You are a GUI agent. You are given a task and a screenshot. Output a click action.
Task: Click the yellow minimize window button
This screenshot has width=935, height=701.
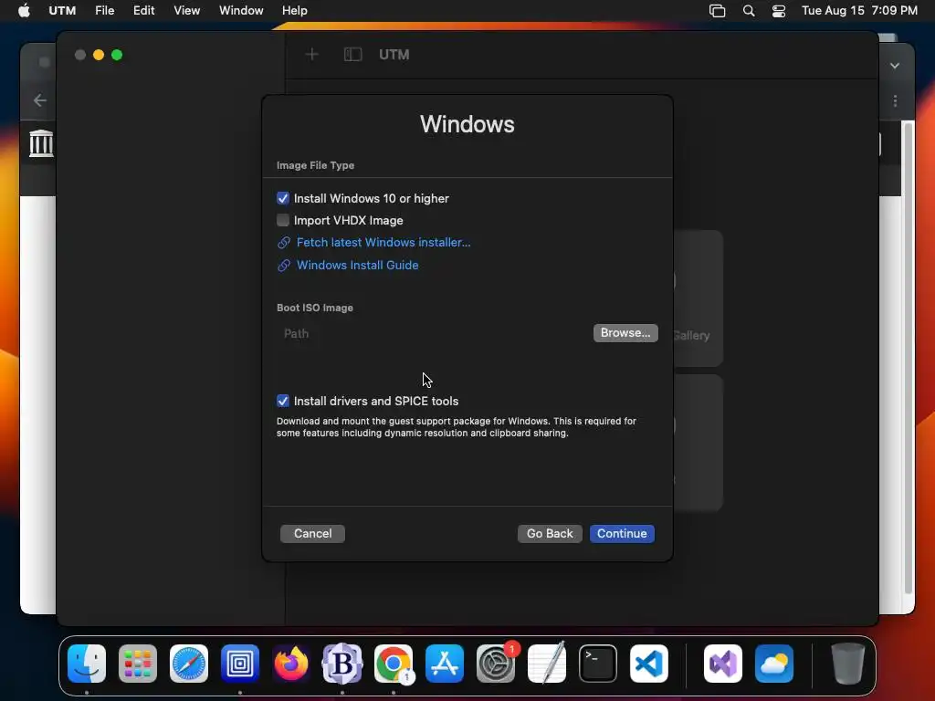(99, 55)
